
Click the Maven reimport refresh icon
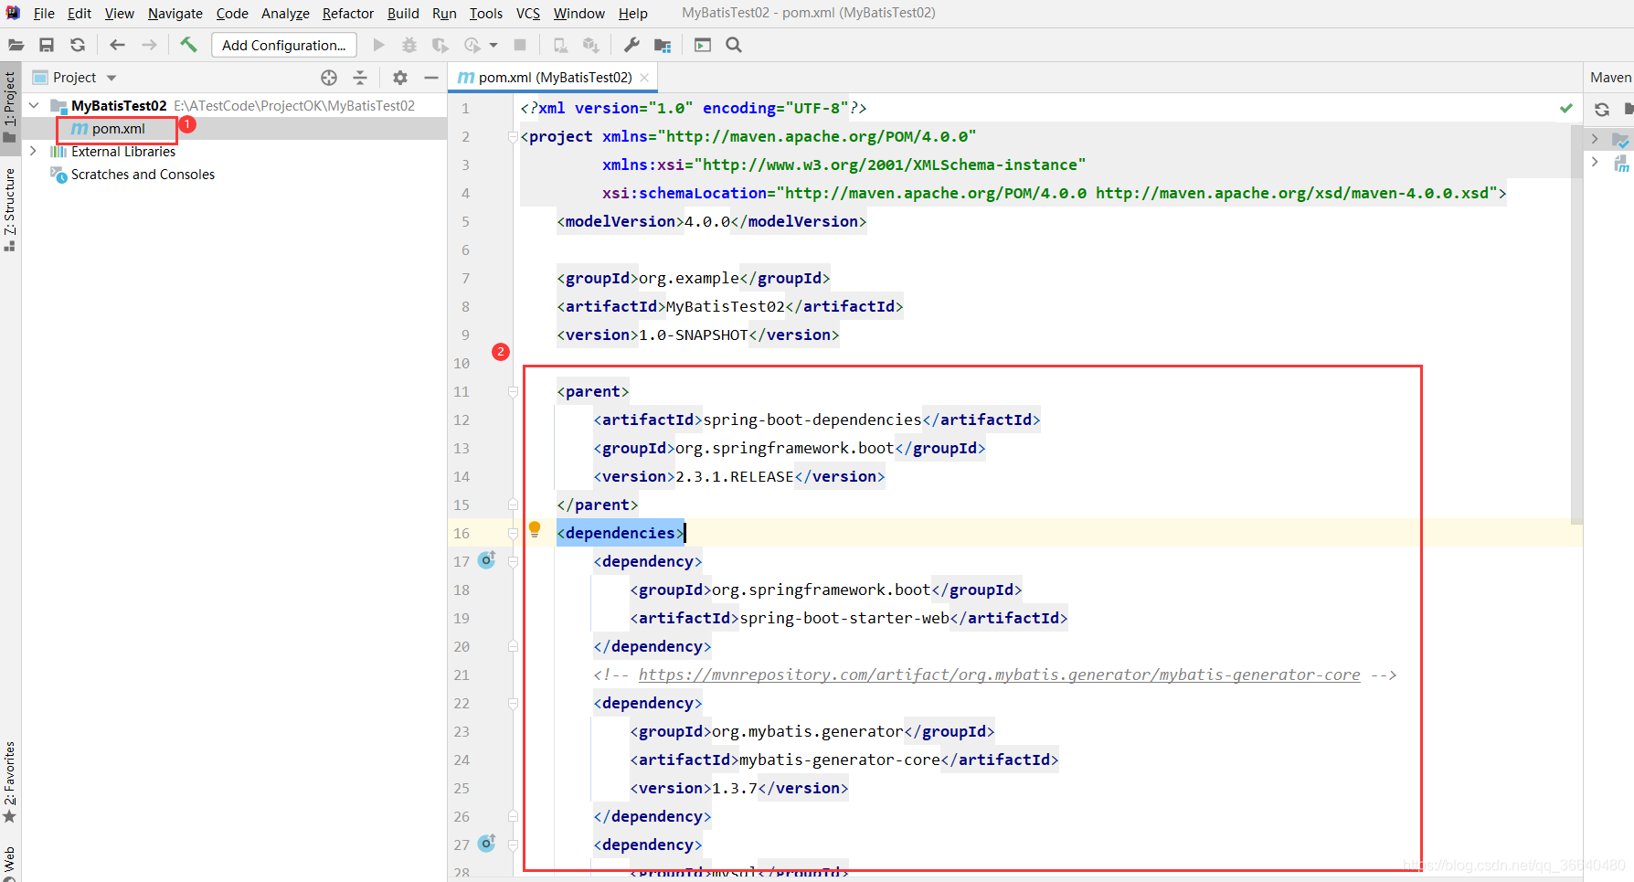[x=1602, y=110]
